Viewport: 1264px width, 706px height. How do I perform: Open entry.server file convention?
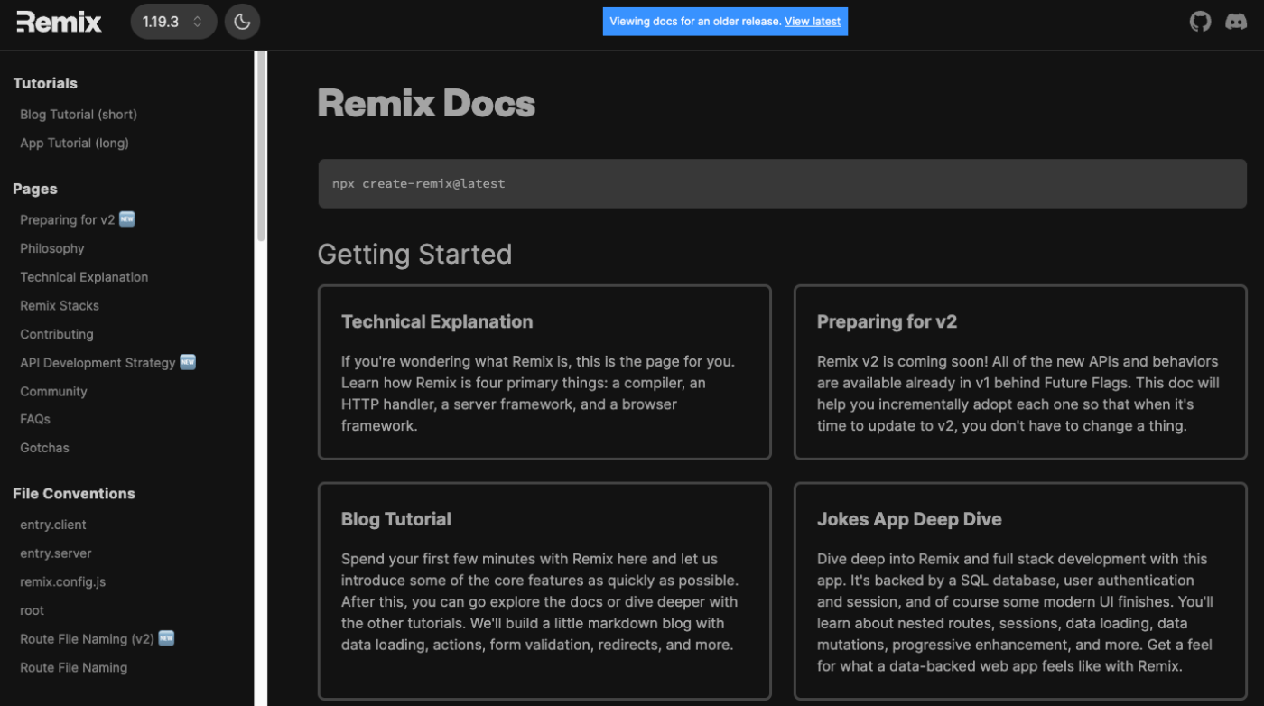point(56,553)
